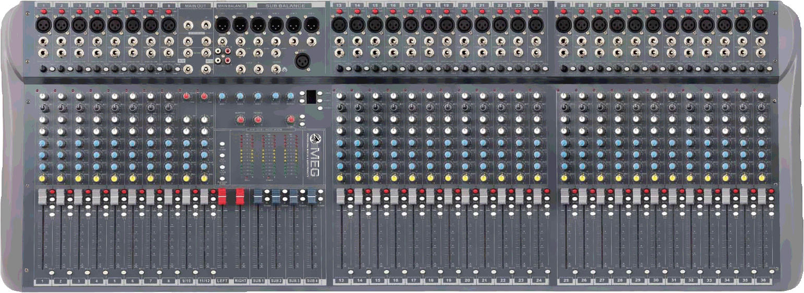This screenshot has width=804, height=293.
Task: Click the MAIN OUT section label
Action: point(196,6)
